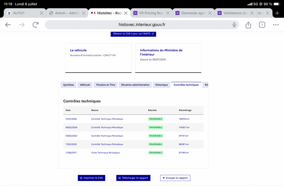Click the Kilométrage column header

185,110
